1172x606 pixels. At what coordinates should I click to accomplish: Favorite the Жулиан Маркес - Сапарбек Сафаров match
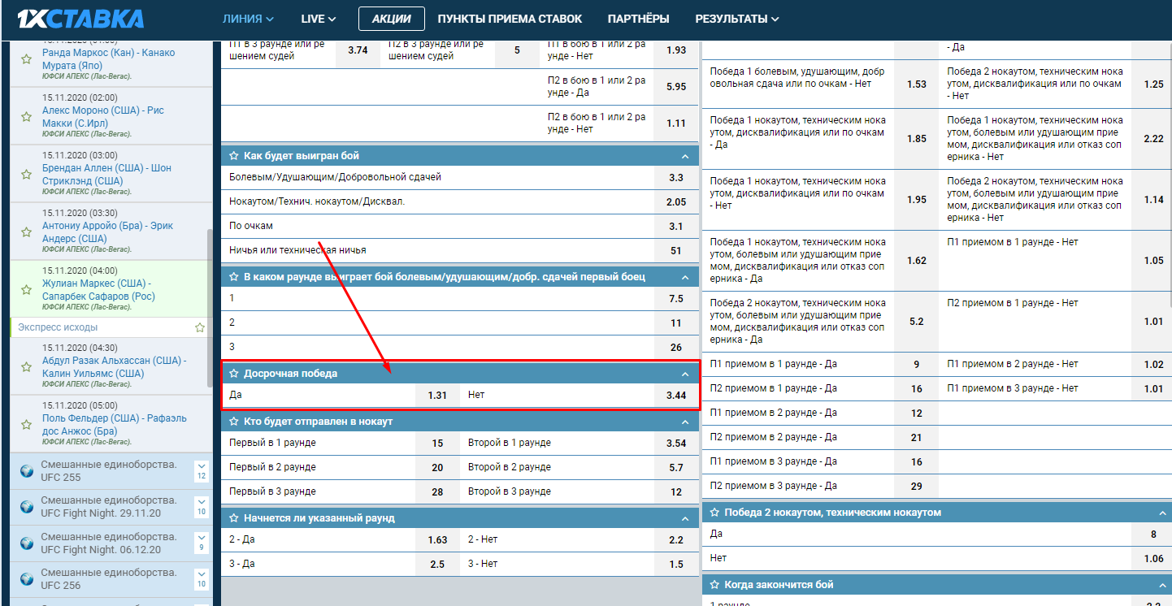tap(26, 290)
